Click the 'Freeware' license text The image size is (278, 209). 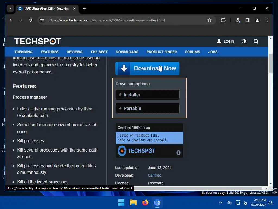(x=156, y=183)
